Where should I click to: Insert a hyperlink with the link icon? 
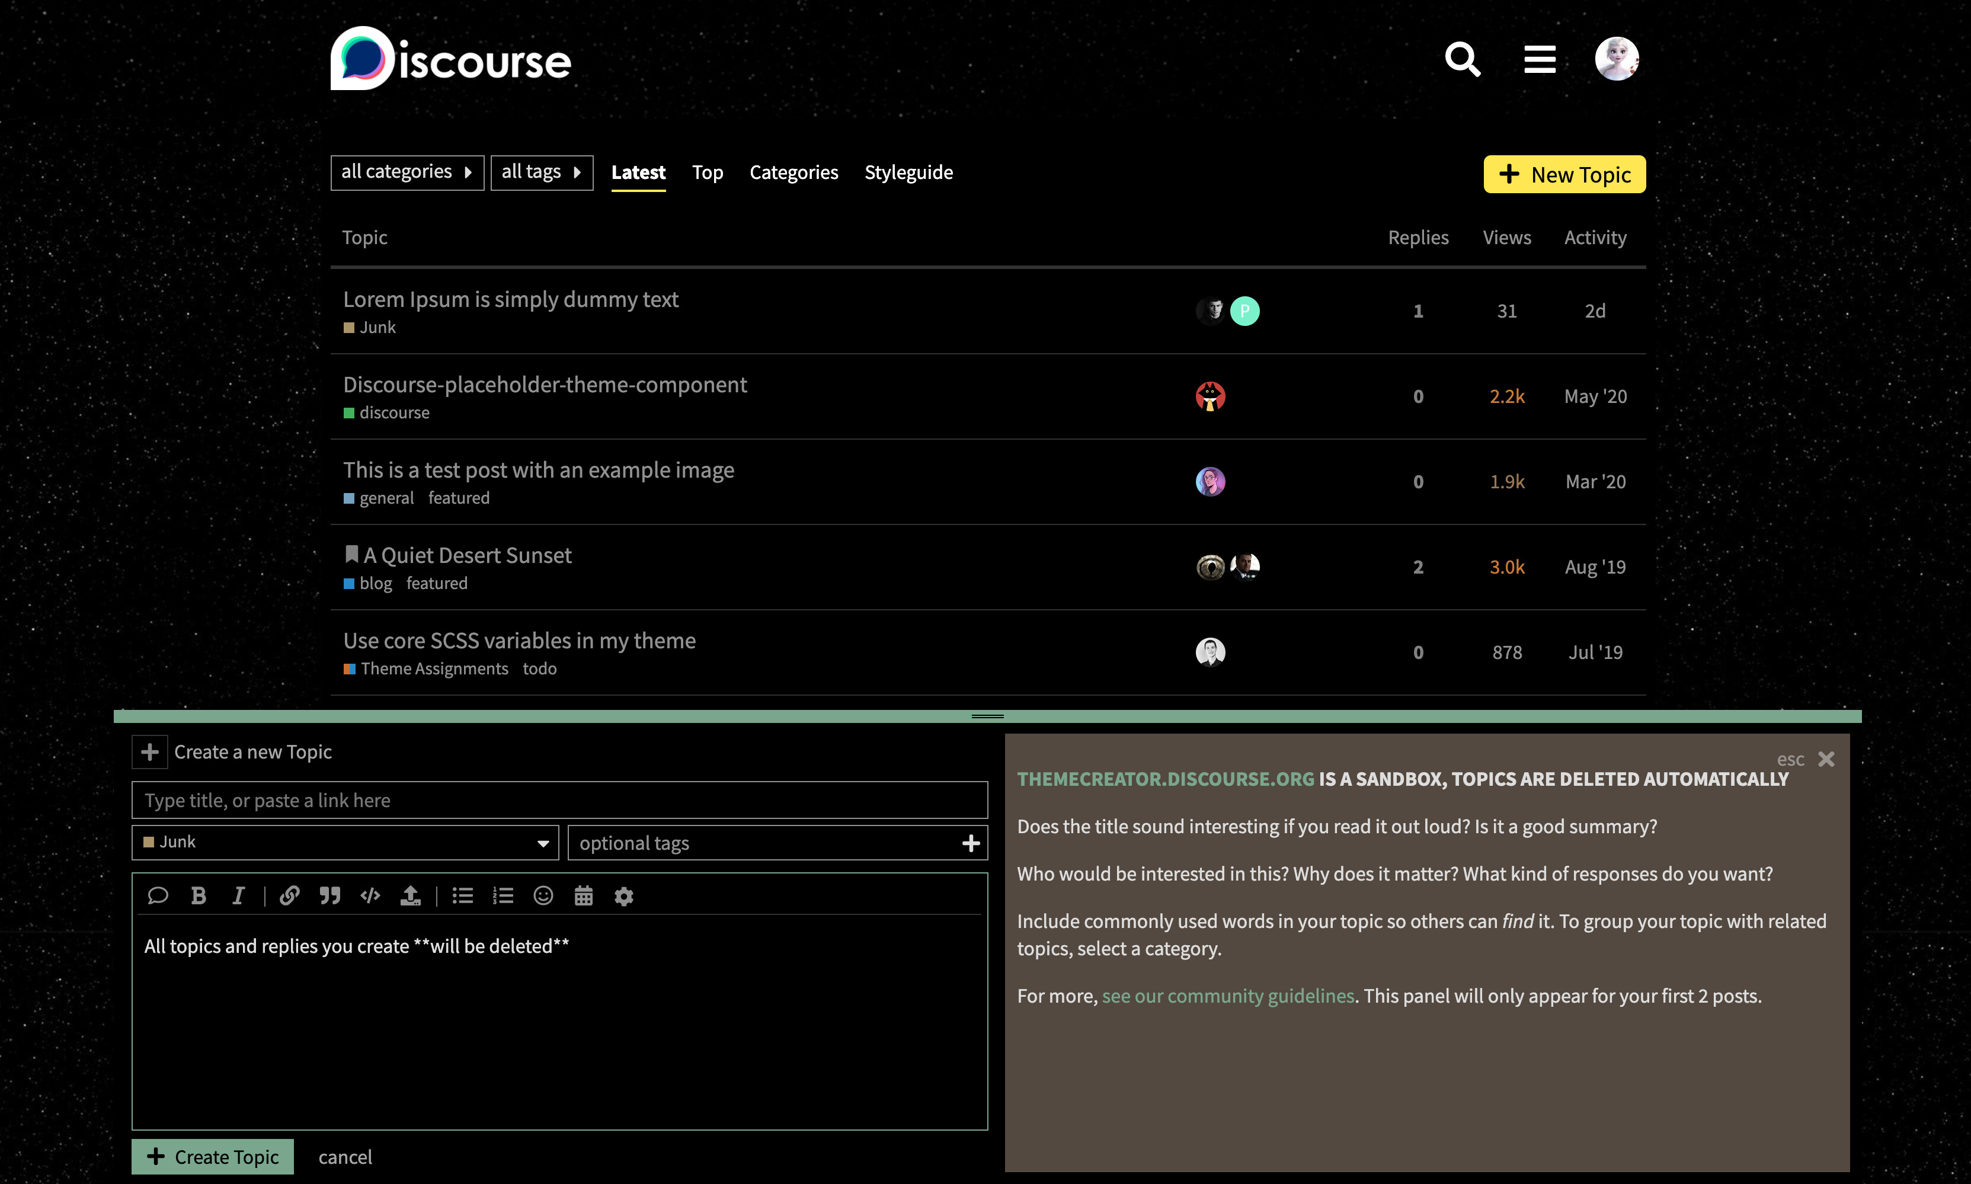pos(290,895)
